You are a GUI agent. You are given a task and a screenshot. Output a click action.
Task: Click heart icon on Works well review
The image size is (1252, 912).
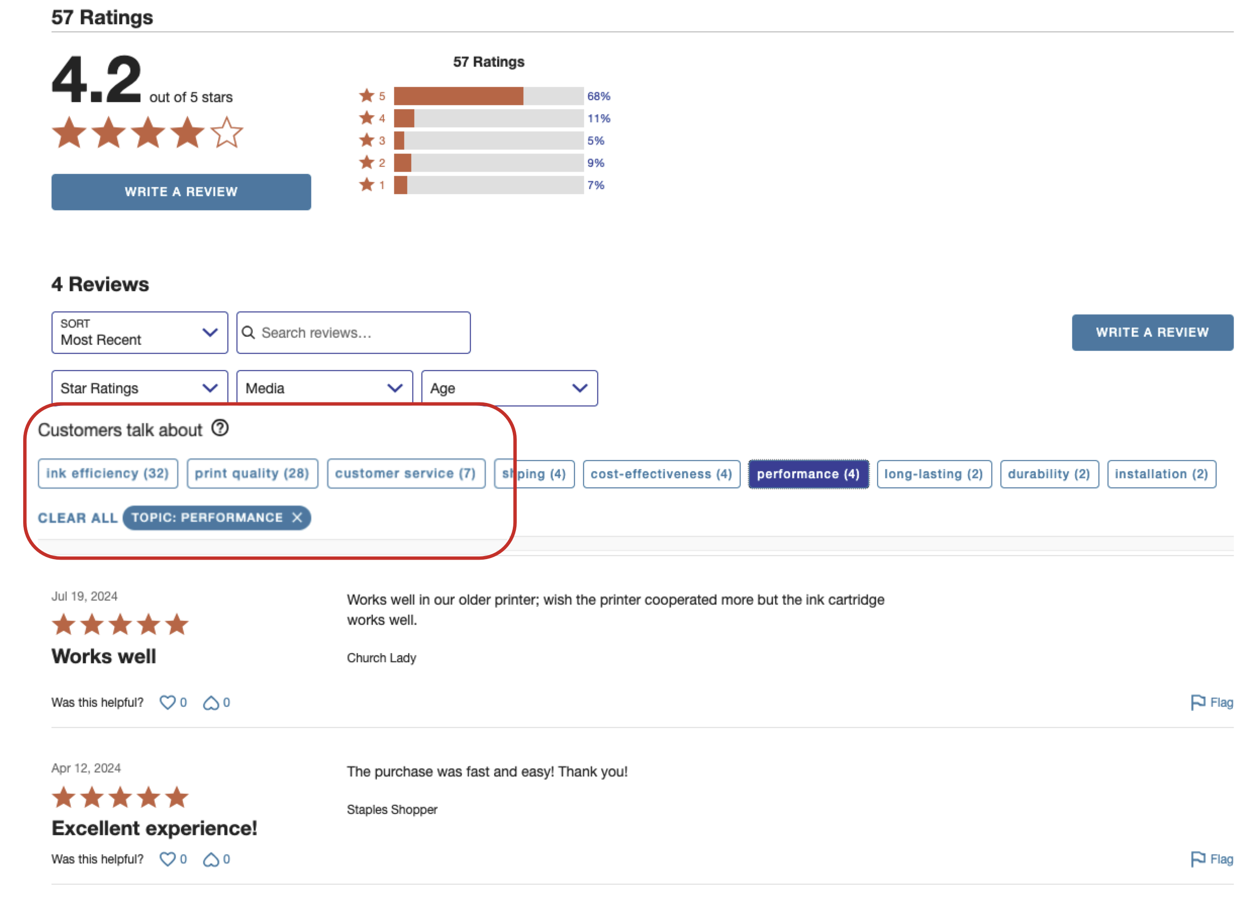[x=167, y=702]
